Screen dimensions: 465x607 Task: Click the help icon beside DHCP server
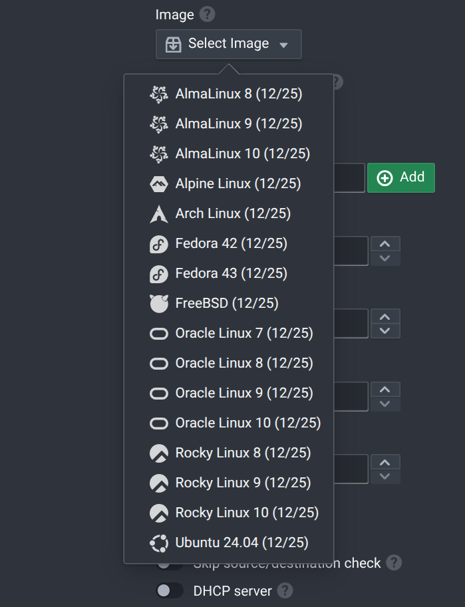coord(285,590)
